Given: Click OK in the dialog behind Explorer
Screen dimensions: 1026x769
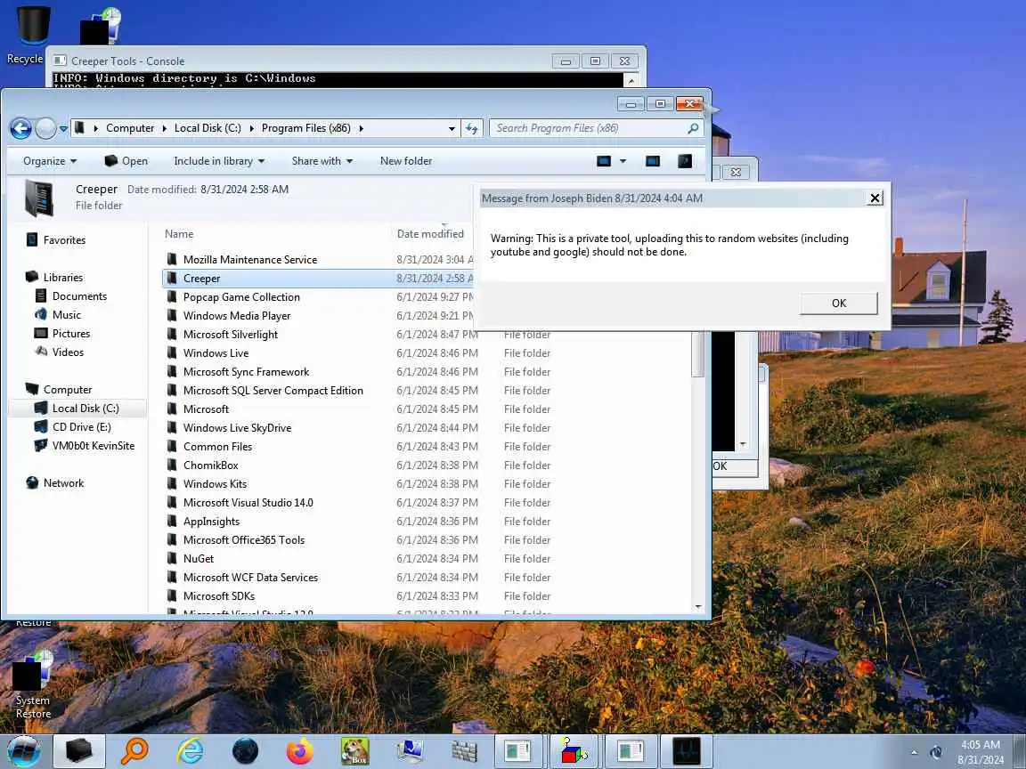Looking at the screenshot, I should 734,466.
